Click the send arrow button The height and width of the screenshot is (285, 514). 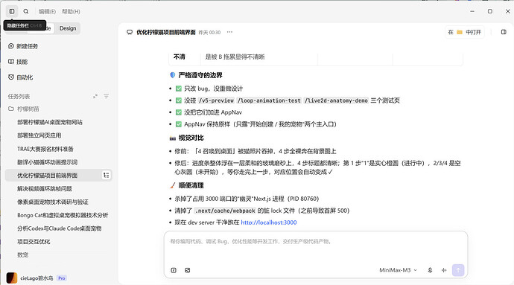[x=458, y=270]
